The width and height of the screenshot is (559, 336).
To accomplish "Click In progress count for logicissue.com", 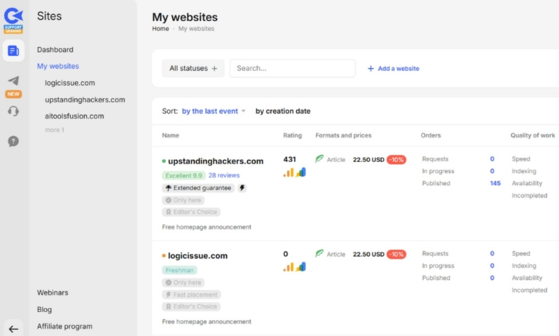I will tap(492, 266).
